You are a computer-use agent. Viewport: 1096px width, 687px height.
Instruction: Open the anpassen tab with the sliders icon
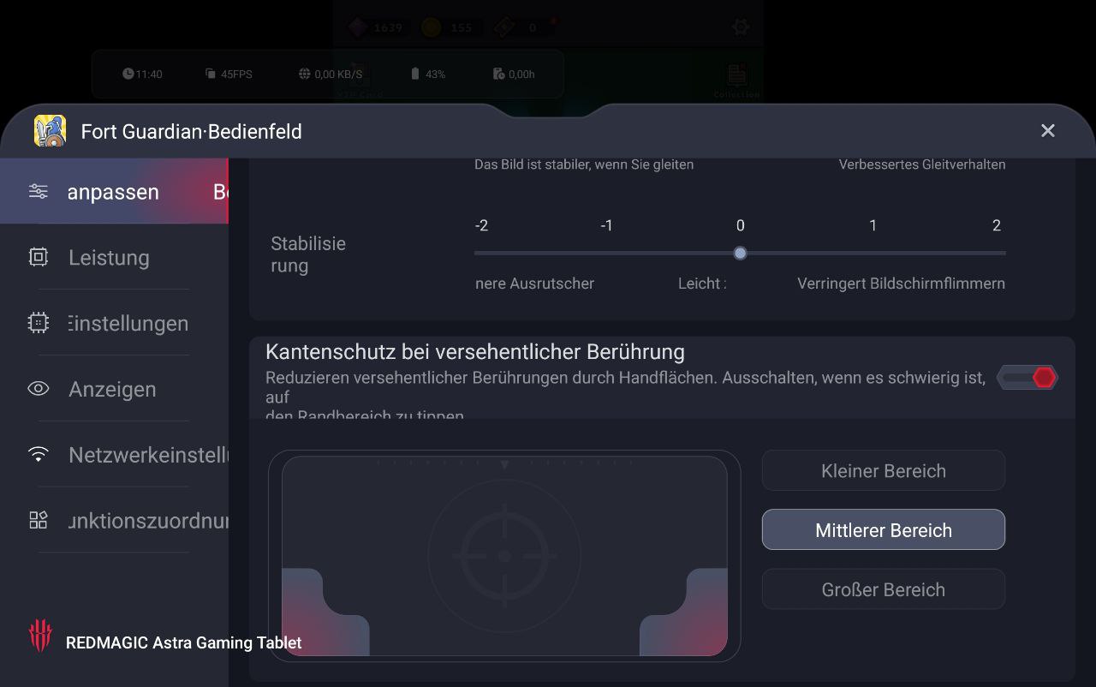(x=114, y=191)
